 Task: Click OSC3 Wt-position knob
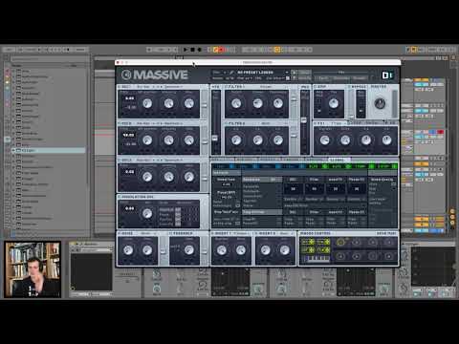[147, 177]
